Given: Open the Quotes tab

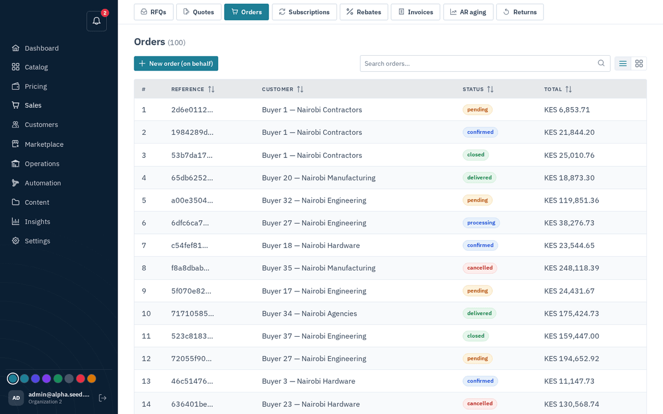Looking at the screenshot, I should [x=199, y=12].
